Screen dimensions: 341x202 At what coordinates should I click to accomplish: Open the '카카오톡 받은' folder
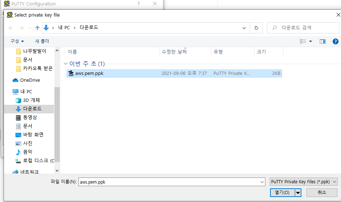point(34,68)
